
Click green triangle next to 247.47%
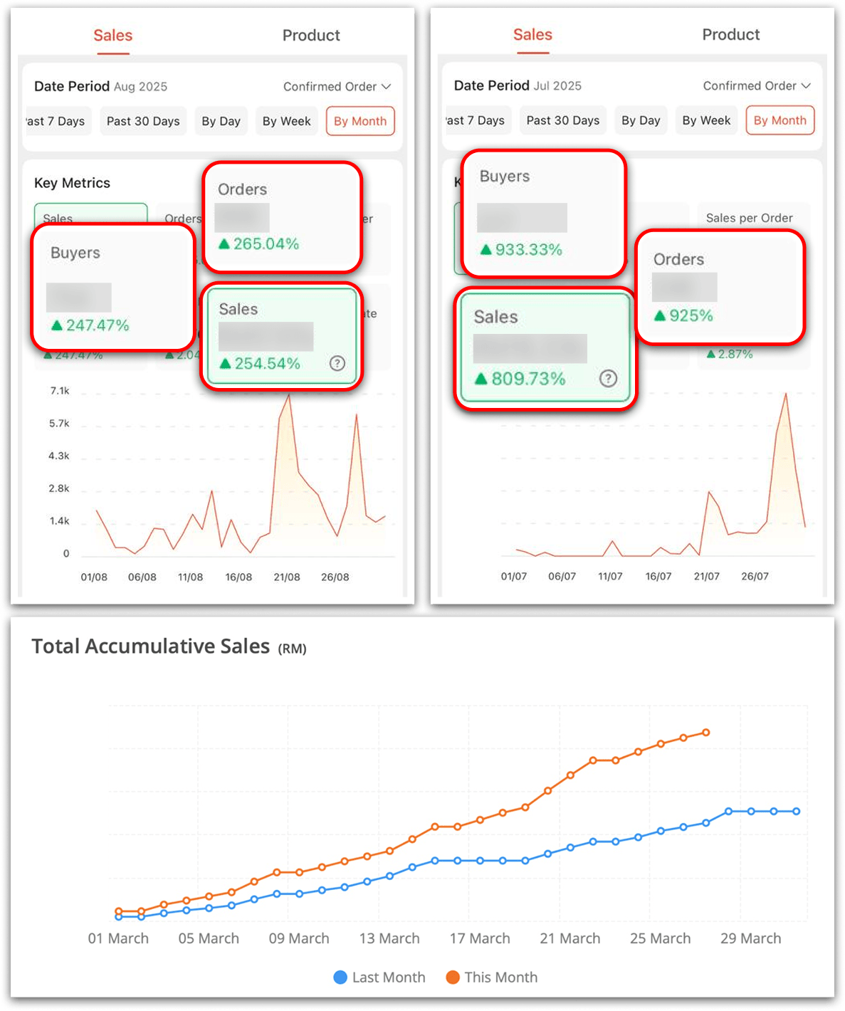pyautogui.click(x=57, y=325)
